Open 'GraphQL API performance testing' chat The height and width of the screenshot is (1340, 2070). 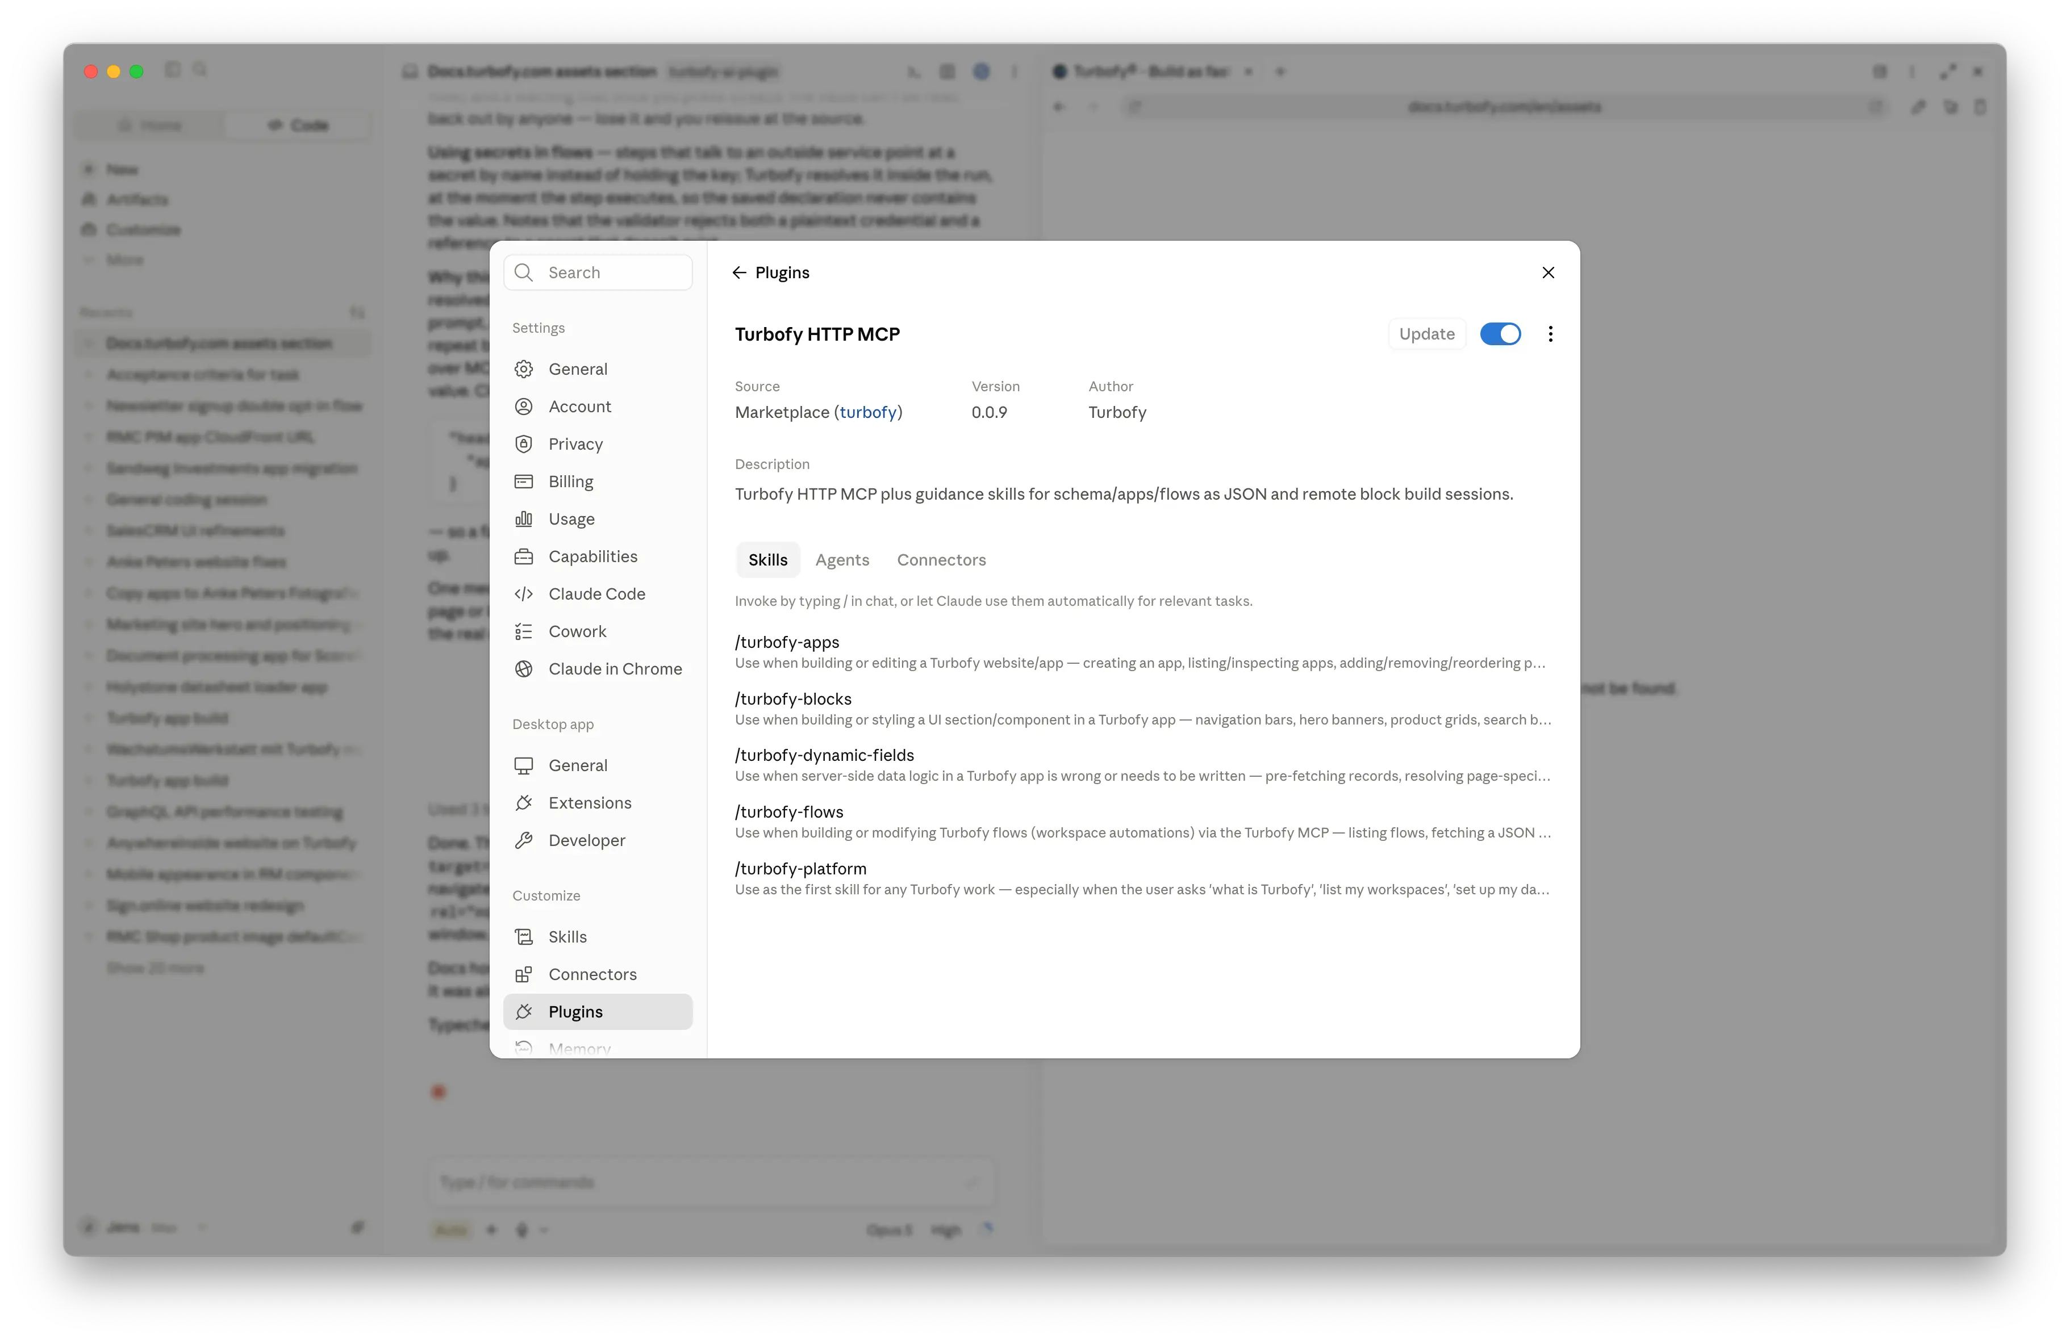224,811
